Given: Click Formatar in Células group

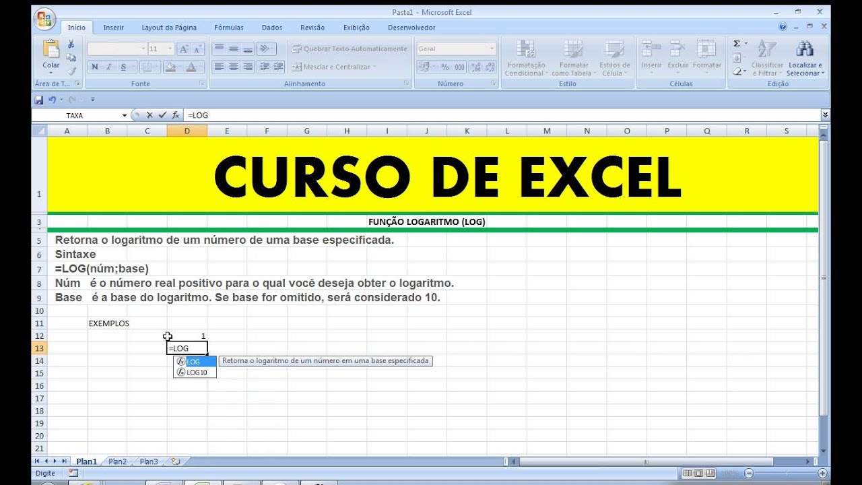Looking at the screenshot, I should click(x=706, y=57).
